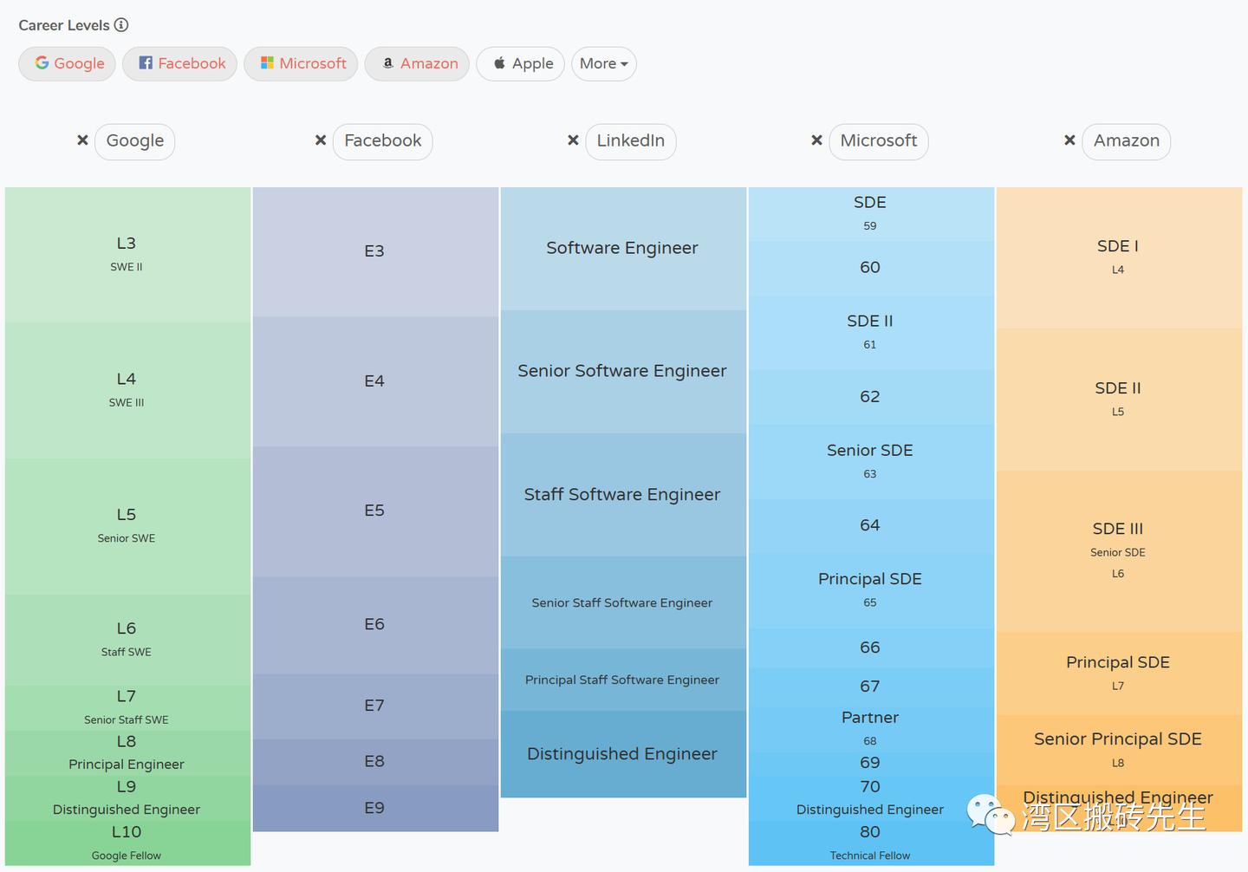Remove the Microsoft column with its X

(816, 140)
